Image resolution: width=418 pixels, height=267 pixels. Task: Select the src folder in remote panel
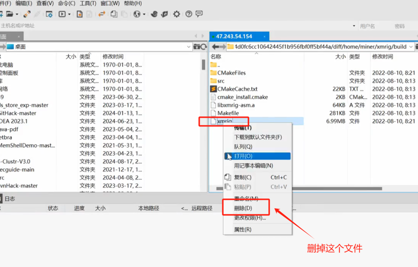[x=221, y=81]
